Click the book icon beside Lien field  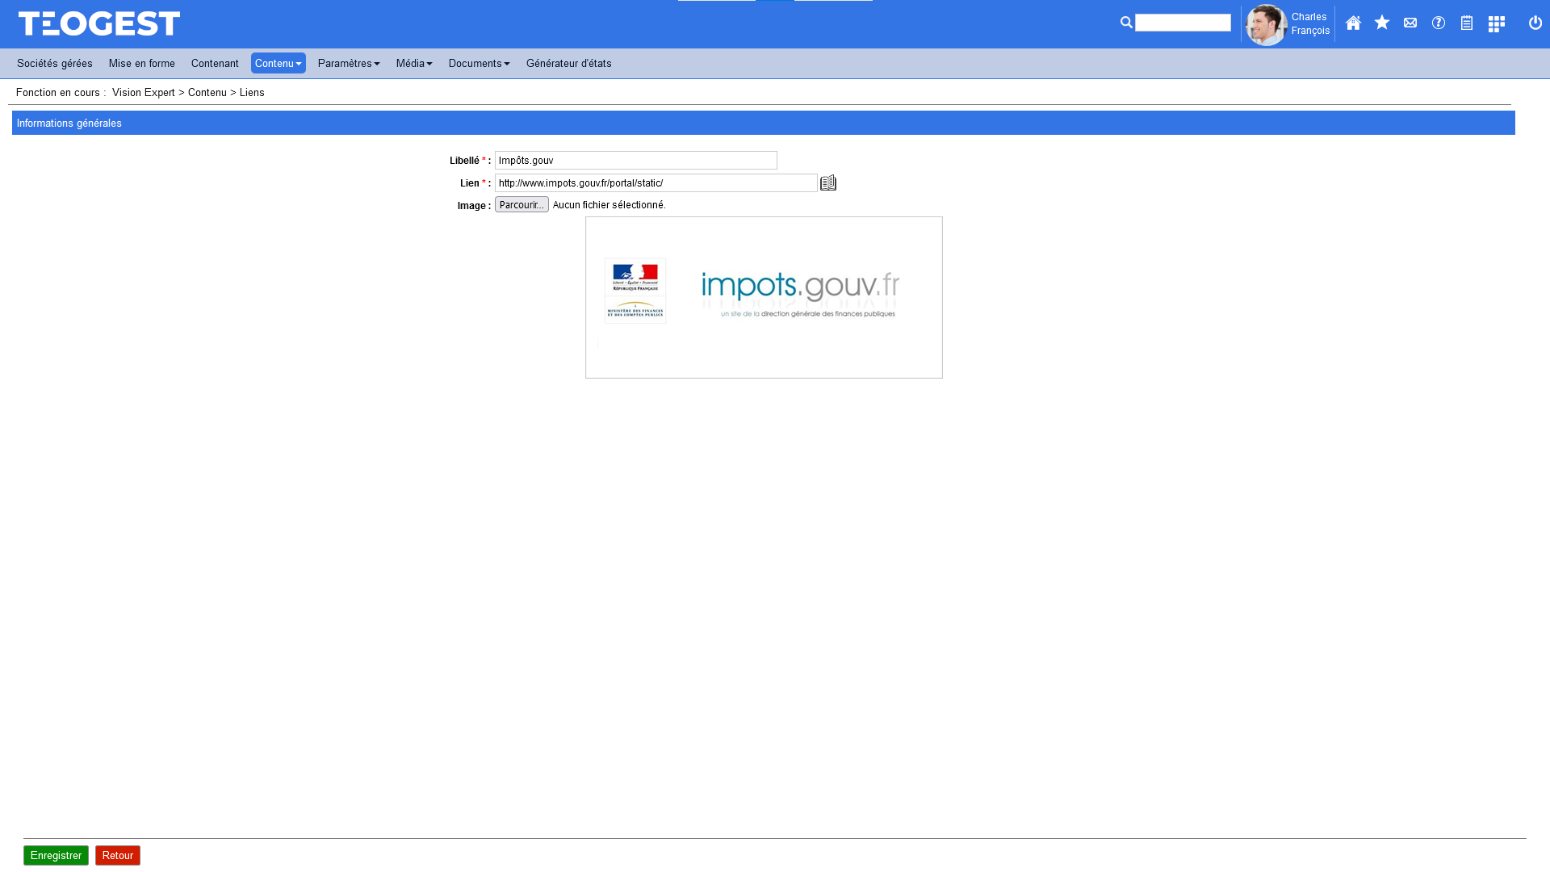pos(828,183)
